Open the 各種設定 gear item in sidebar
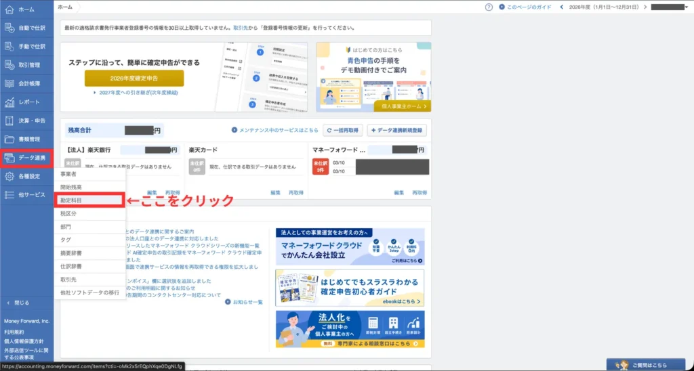Image resolution: width=694 pixels, height=371 pixels. (26, 177)
